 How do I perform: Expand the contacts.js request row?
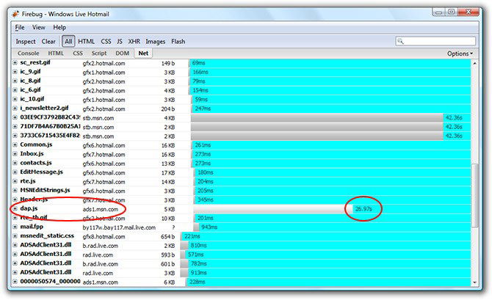(15, 163)
